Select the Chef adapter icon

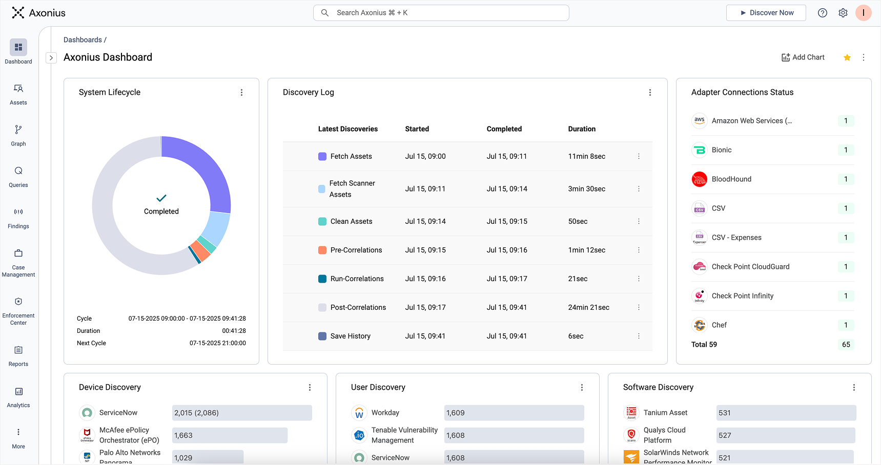700,325
